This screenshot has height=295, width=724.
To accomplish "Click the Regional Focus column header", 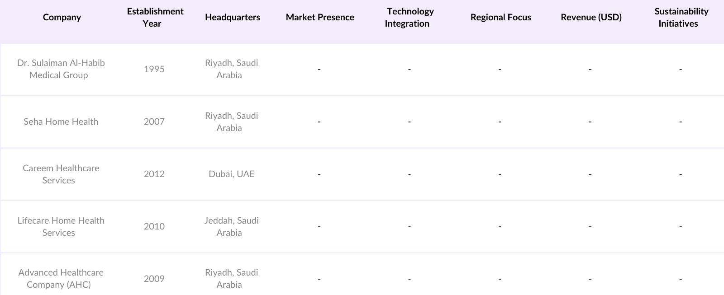I will point(500,17).
